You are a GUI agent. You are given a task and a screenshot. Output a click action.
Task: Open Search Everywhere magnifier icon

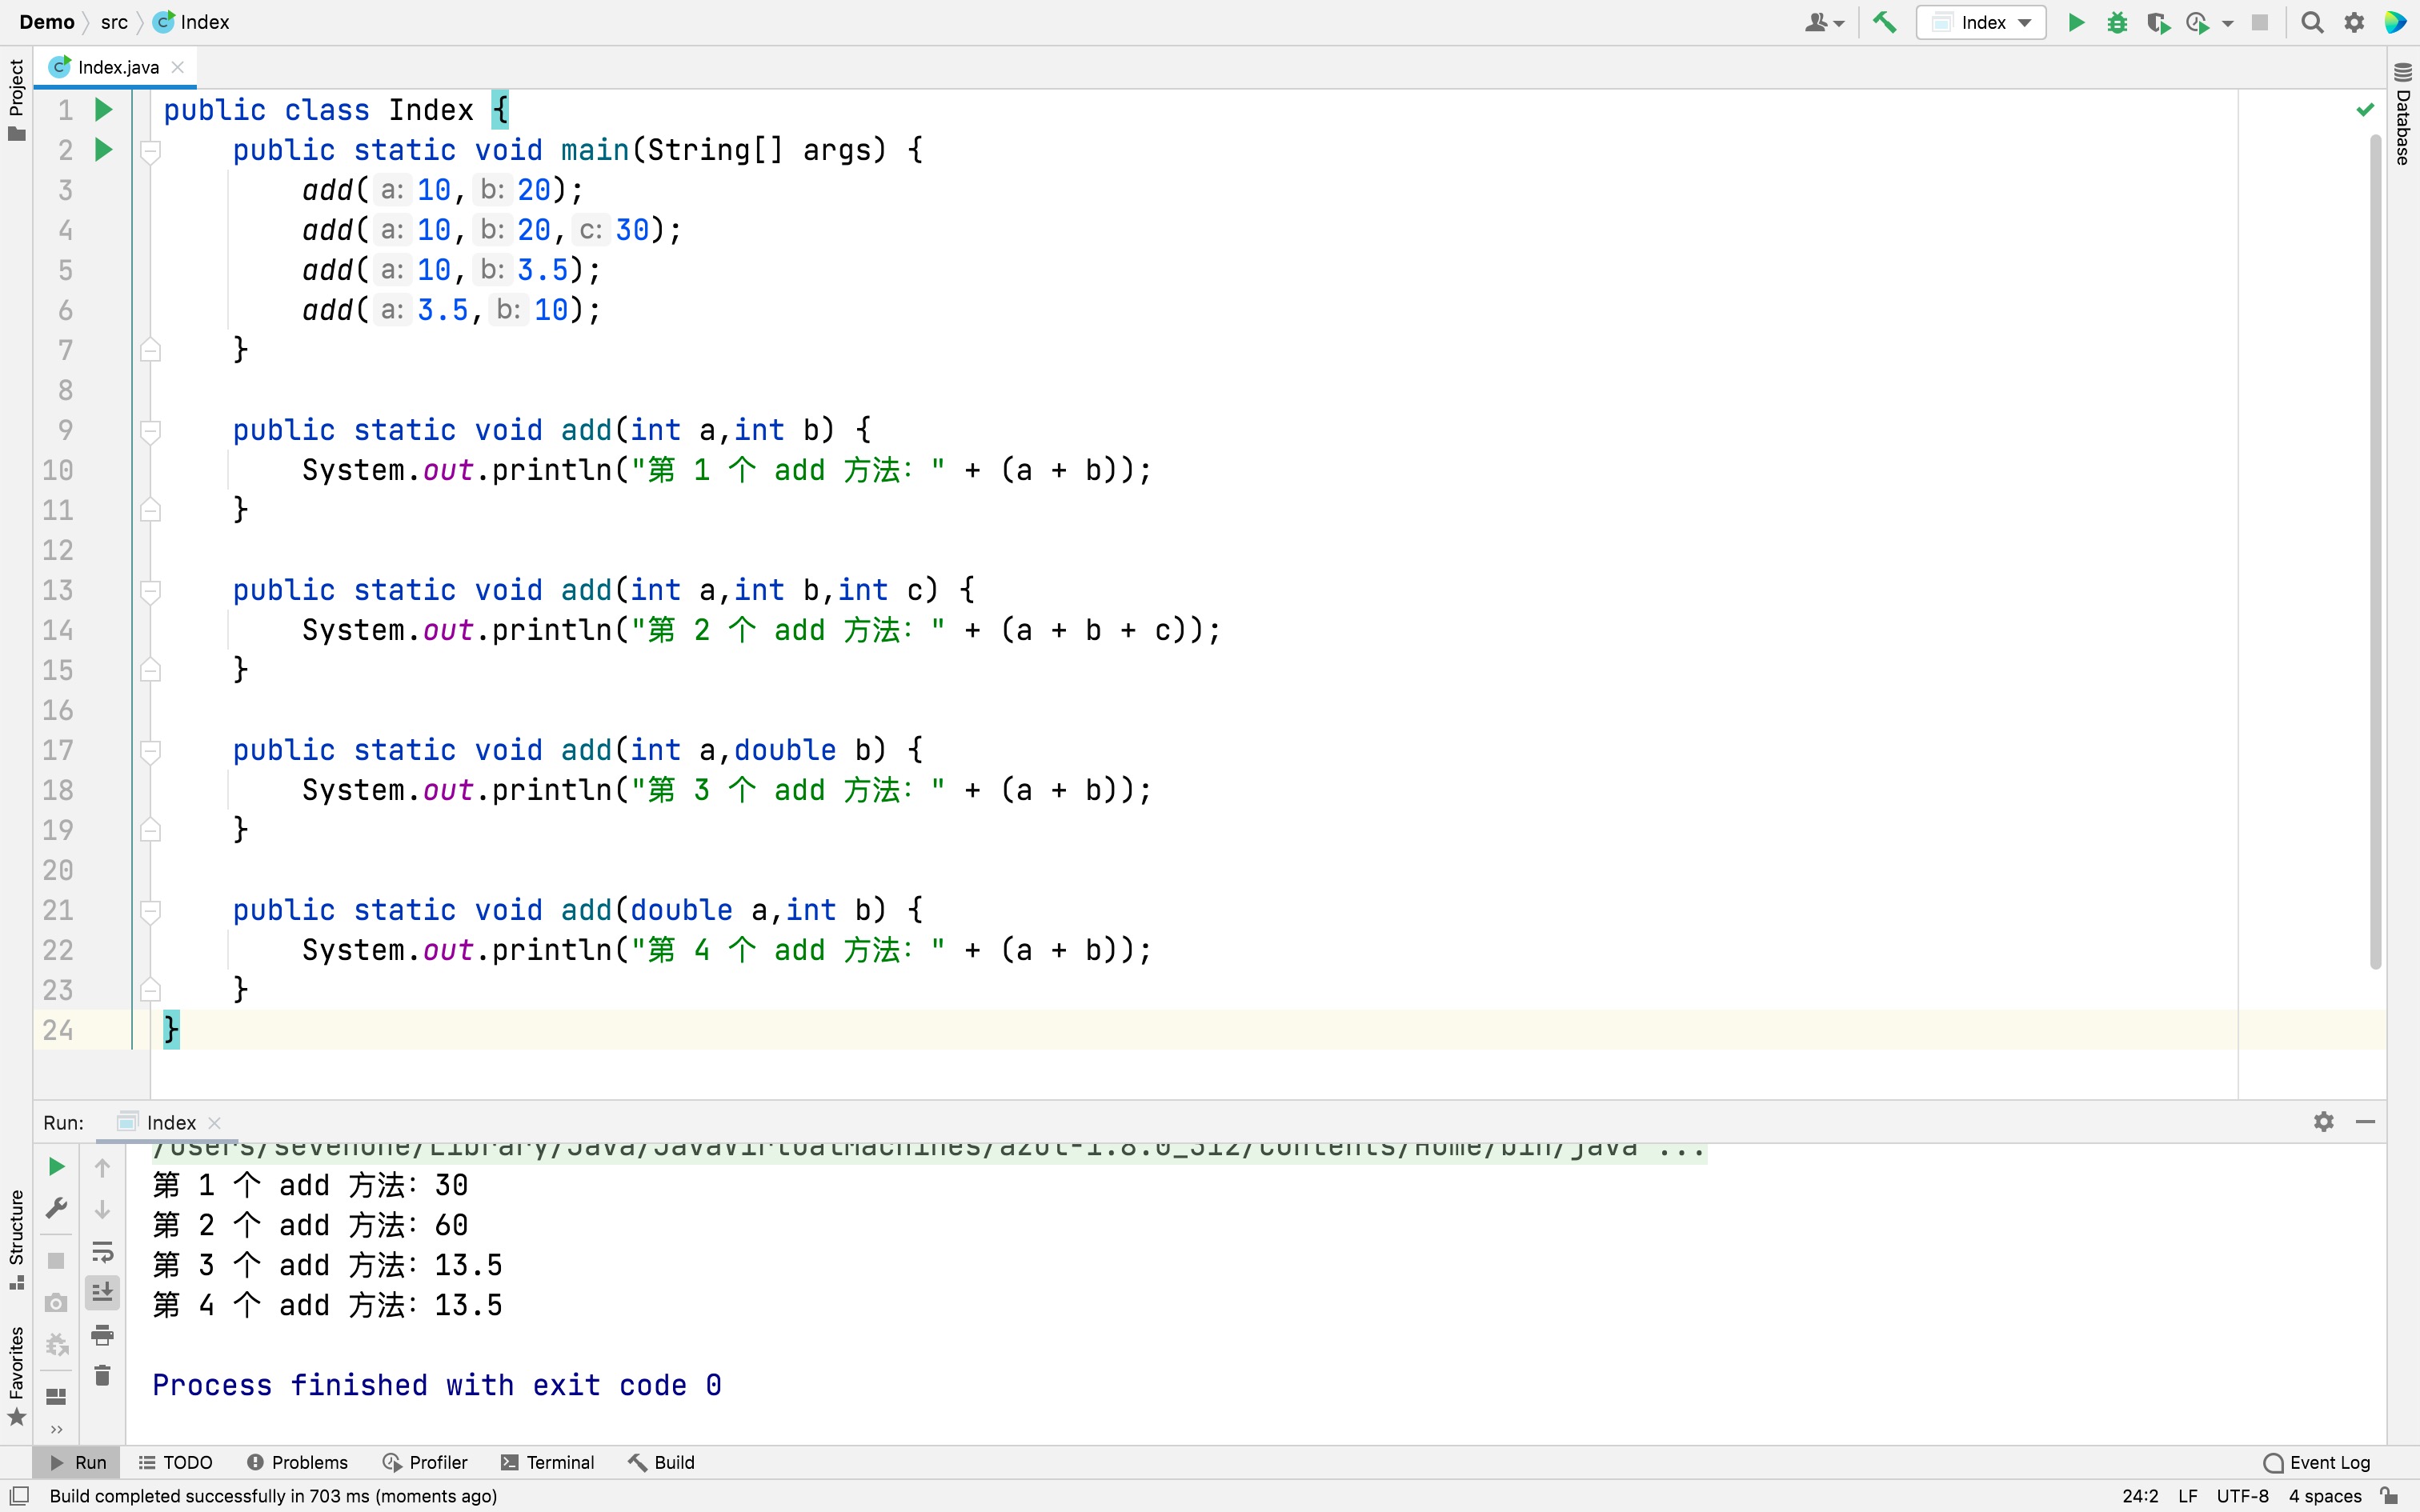point(2312,22)
